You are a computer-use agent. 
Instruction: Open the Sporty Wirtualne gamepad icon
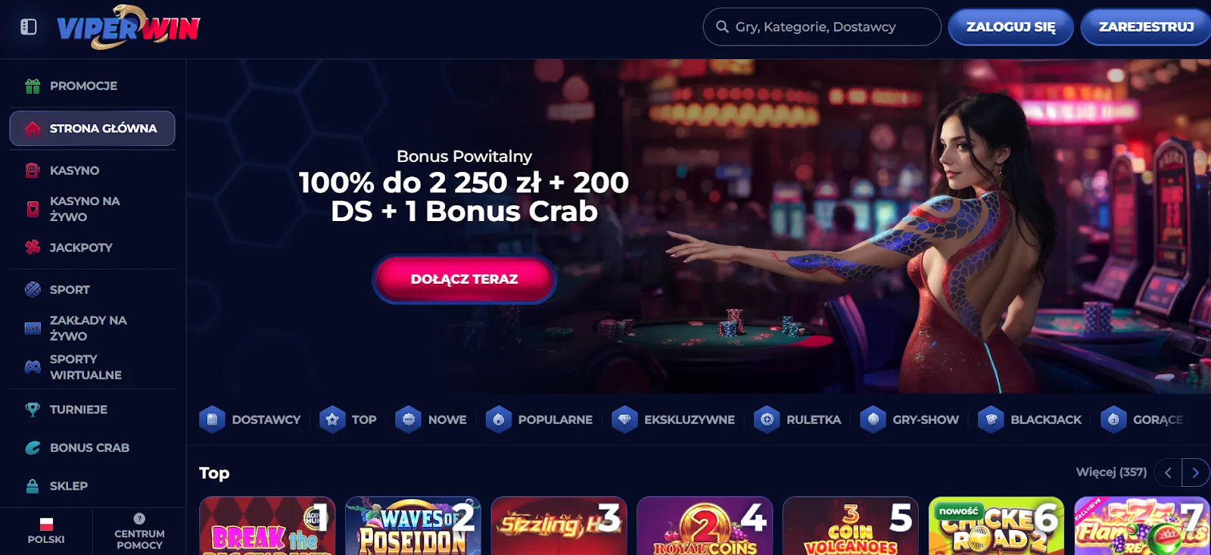[33, 367]
